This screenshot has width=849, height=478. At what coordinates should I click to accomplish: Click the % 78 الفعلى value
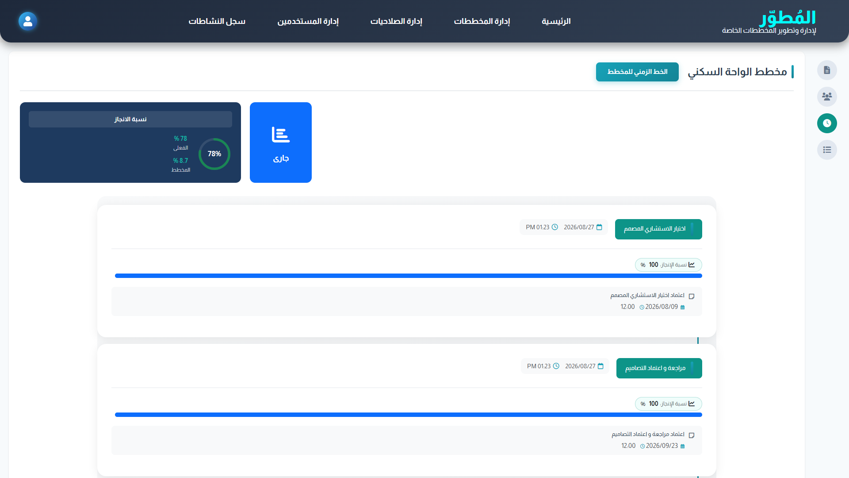click(180, 139)
